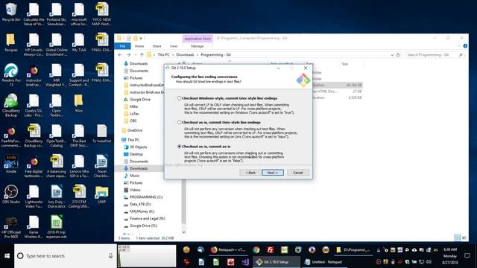
Task: Open Misc folder on desktop
Action: [79, 103]
